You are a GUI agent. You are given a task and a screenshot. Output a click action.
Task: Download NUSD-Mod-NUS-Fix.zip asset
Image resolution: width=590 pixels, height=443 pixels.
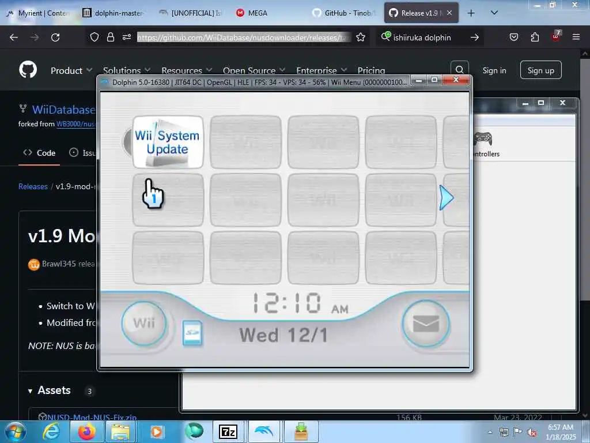92,417
